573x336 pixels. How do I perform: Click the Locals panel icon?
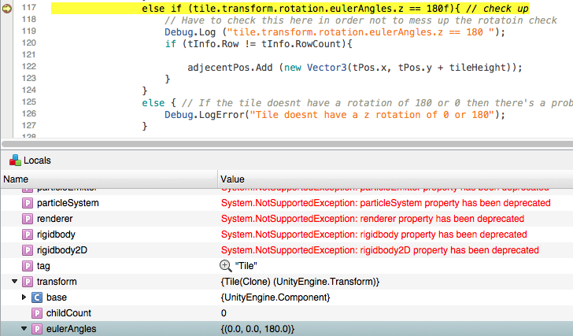pos(14,160)
